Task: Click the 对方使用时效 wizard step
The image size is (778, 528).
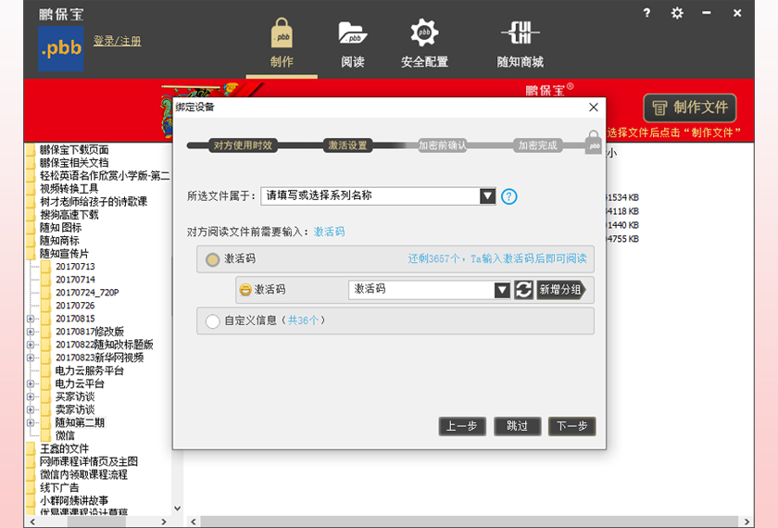Action: click(x=243, y=145)
